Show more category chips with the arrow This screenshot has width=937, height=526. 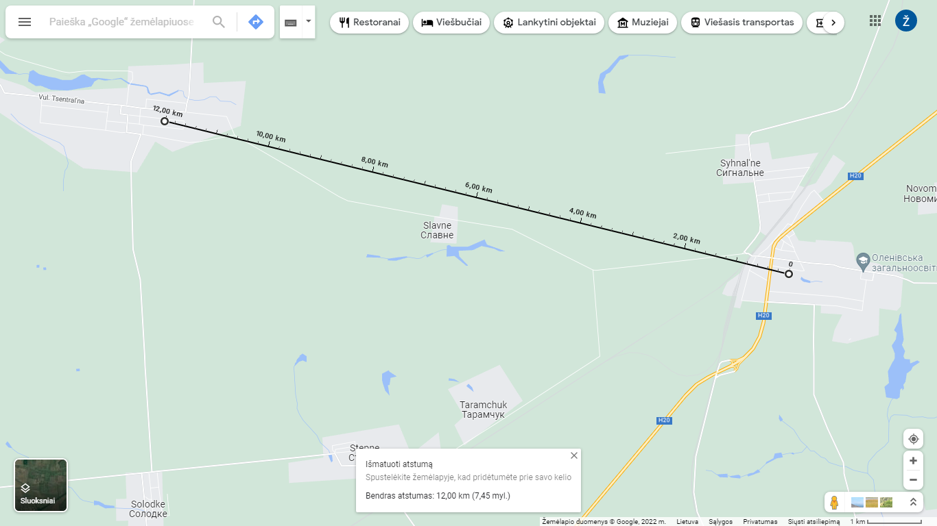coord(833,23)
